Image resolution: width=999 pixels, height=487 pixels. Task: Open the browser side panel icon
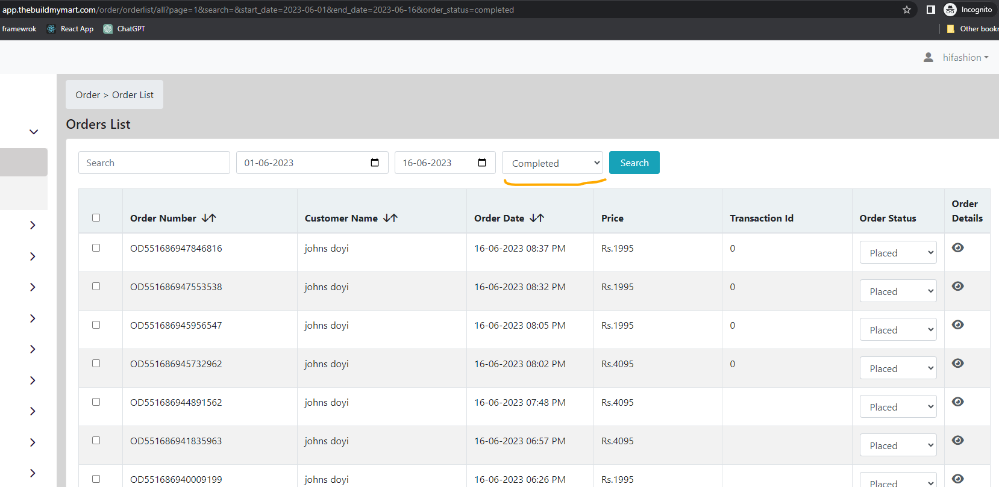click(930, 10)
